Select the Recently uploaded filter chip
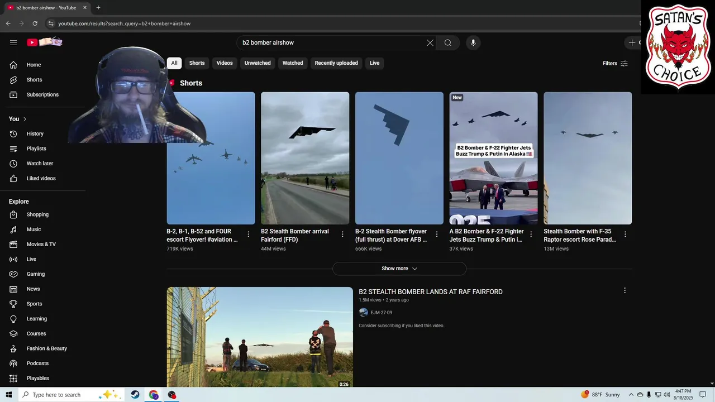The height and width of the screenshot is (402, 715). coord(336,63)
